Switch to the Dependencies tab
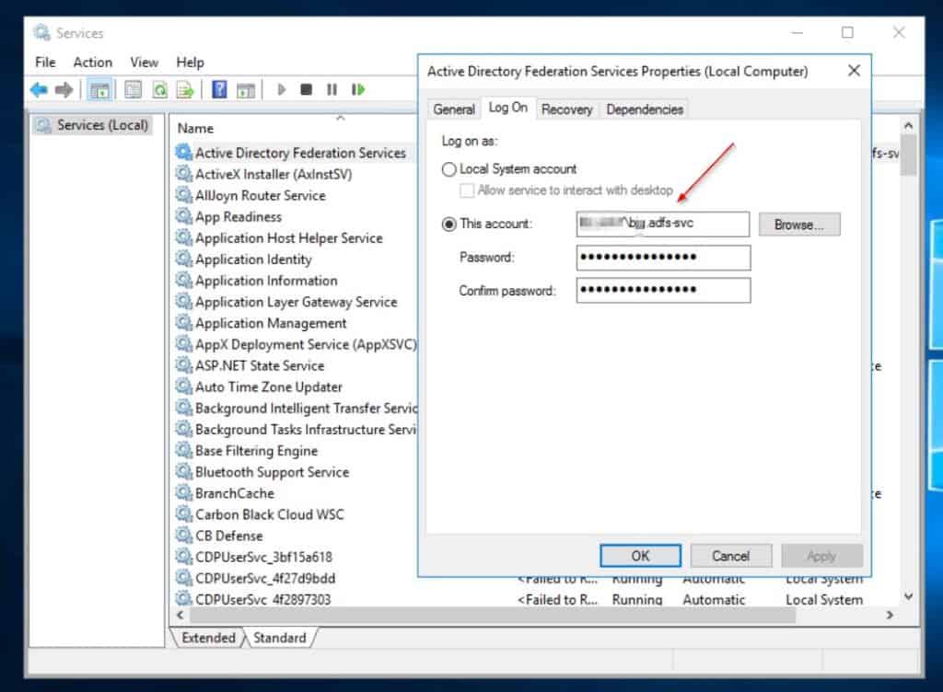This screenshot has height=692, width=943. click(x=645, y=110)
